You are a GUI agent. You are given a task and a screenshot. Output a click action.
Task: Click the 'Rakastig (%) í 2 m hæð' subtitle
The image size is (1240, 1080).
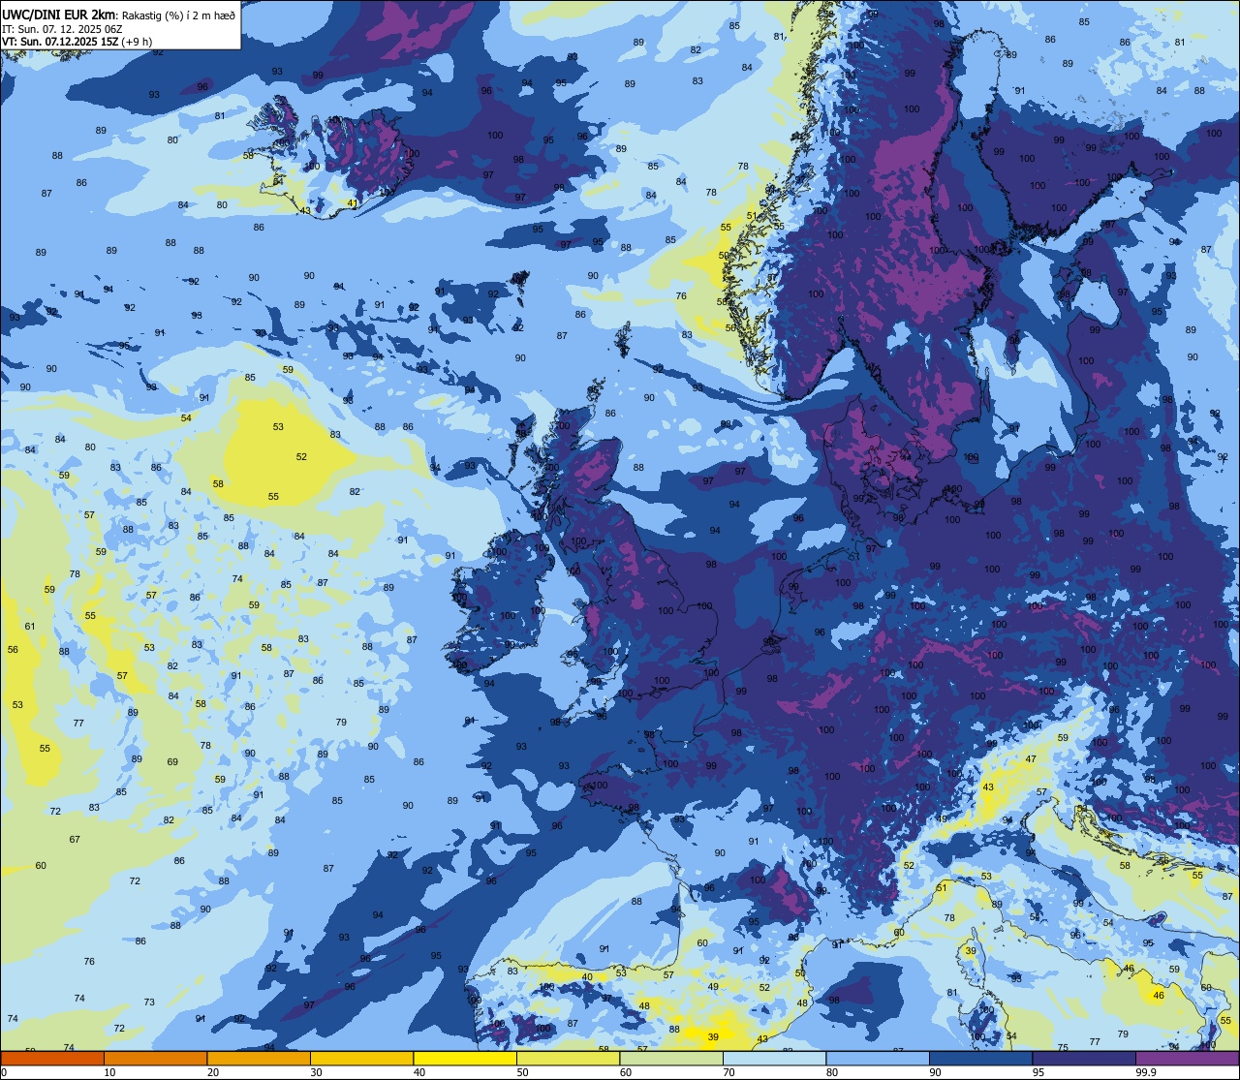(176, 15)
